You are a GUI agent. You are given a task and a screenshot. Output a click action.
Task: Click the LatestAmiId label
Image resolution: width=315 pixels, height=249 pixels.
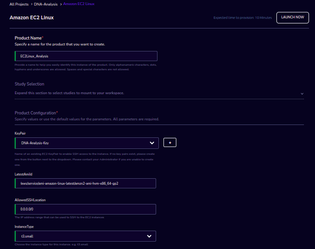(23, 174)
